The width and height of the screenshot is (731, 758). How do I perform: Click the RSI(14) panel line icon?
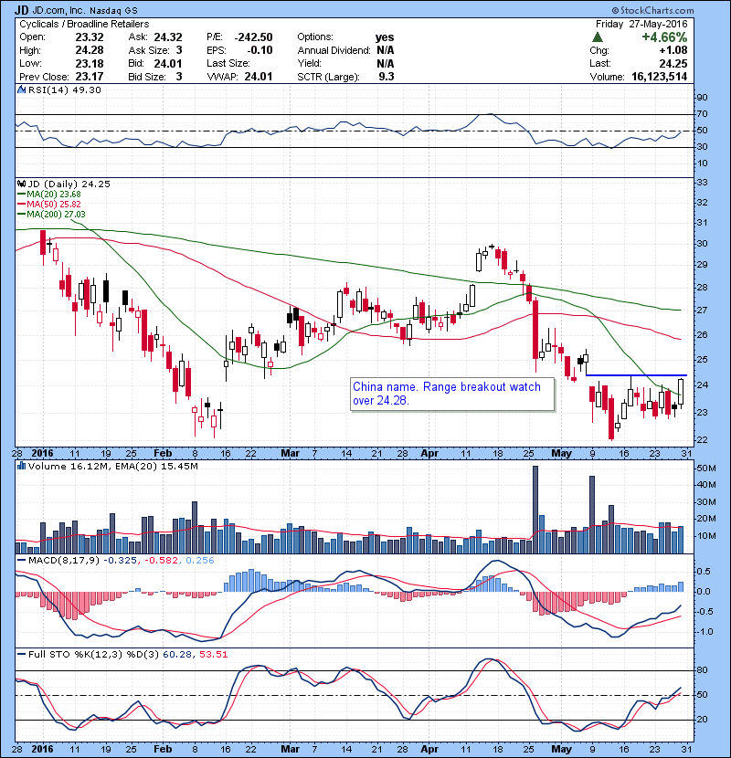click(21, 89)
